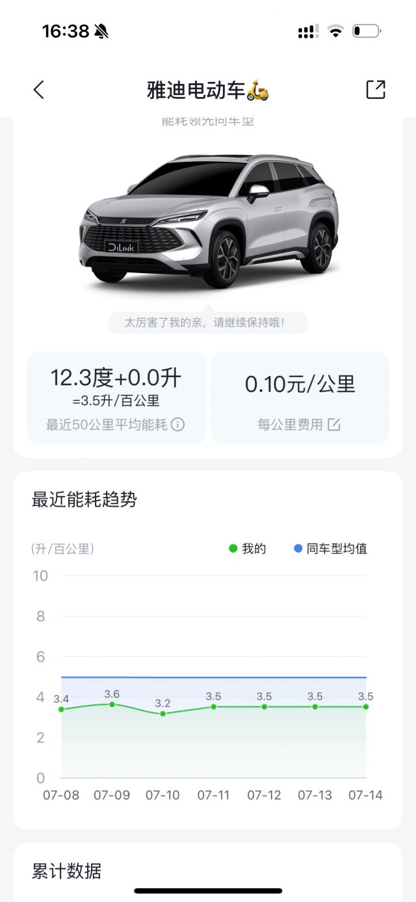The height and width of the screenshot is (902, 416).
Task: Toggle the 我的 data series in the legend
Action: 245,549
